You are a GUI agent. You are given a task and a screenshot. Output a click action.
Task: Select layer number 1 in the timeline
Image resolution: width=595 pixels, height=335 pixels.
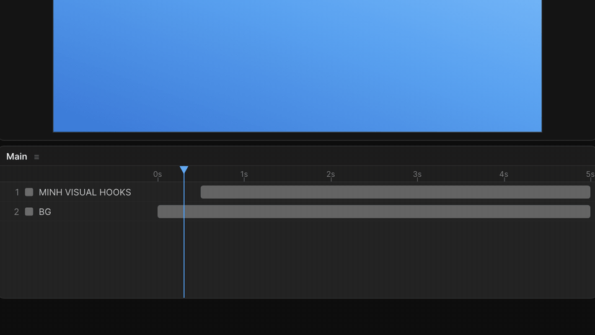pos(17,192)
